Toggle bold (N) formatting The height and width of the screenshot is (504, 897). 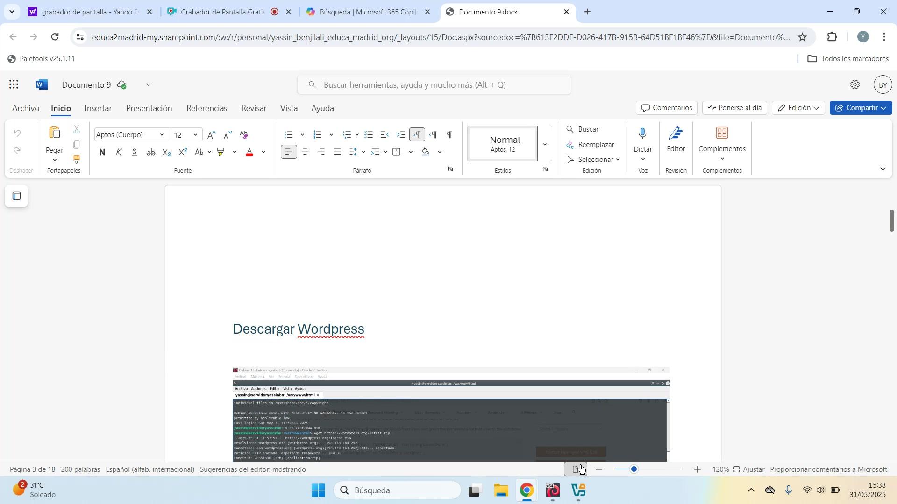[x=102, y=153]
